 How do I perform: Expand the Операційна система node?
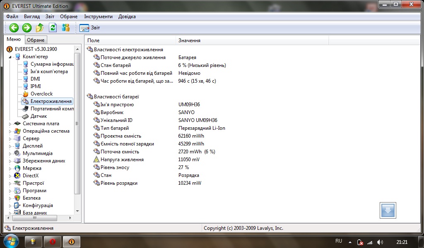coord(10,131)
